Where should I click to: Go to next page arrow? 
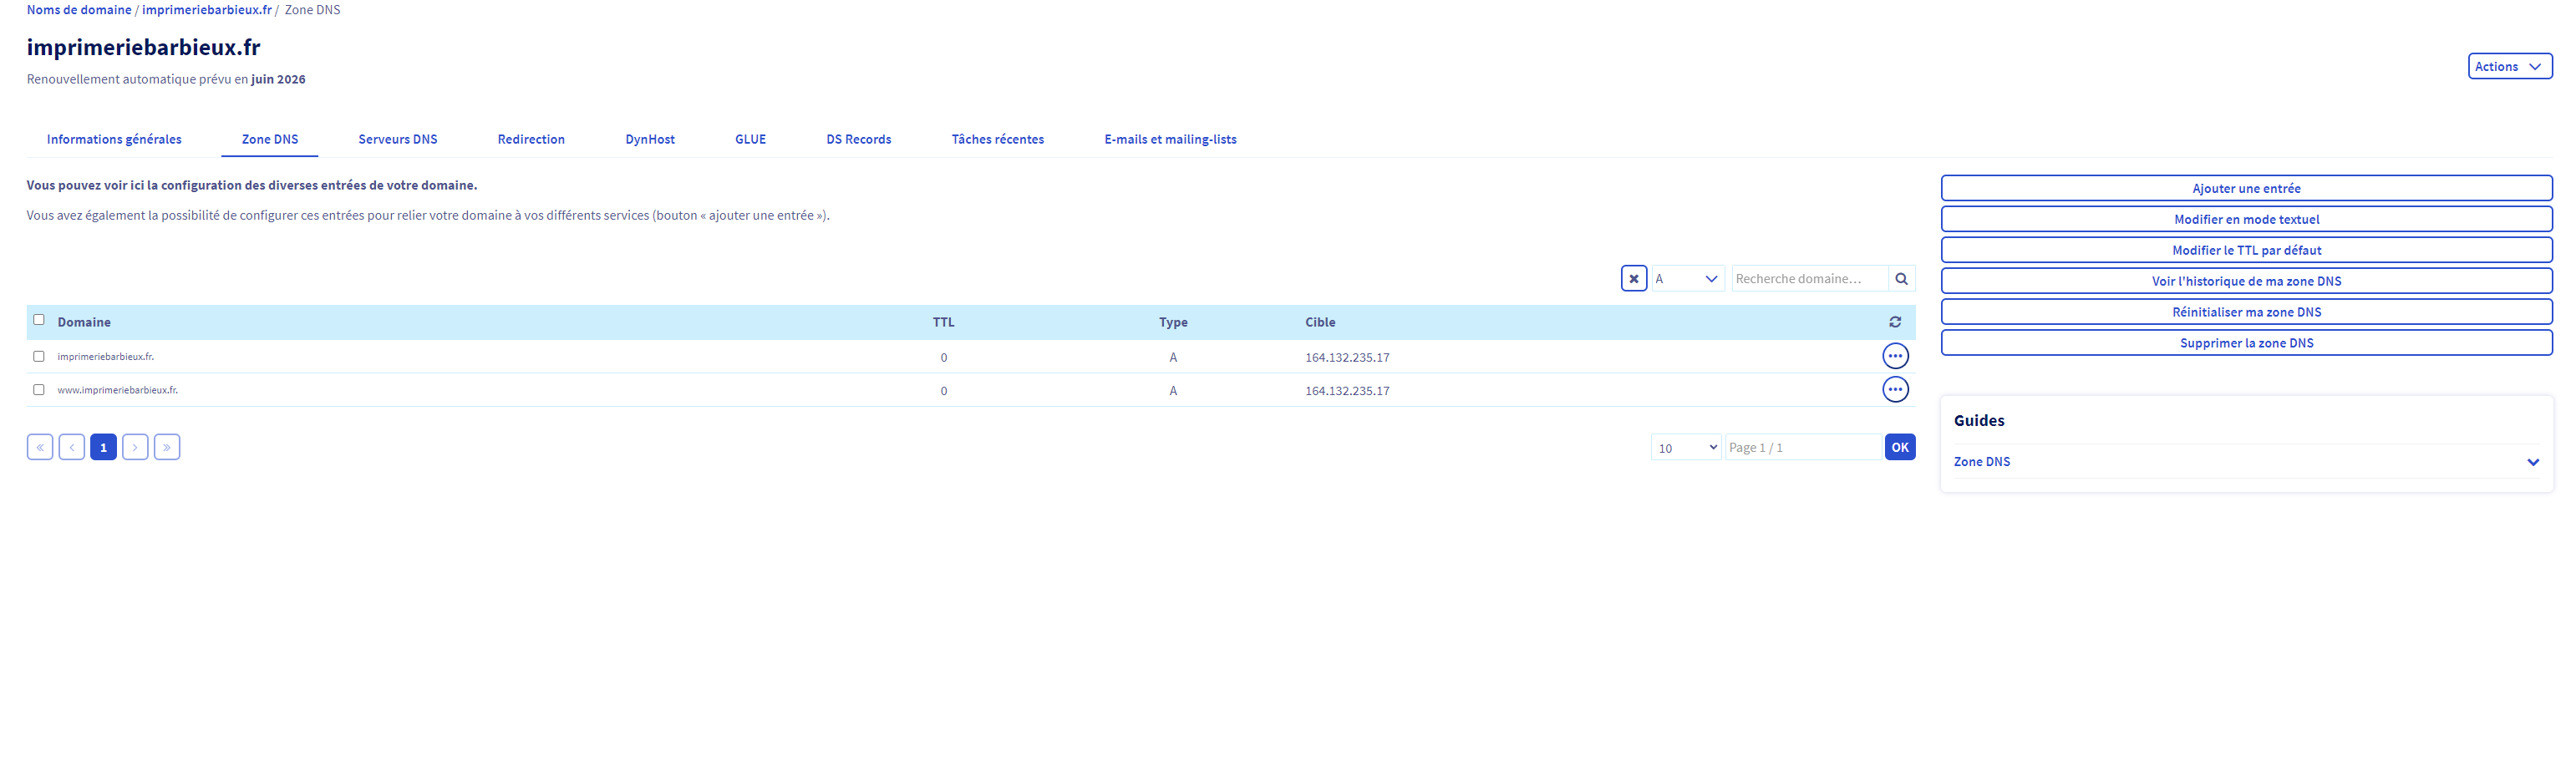[x=135, y=447]
